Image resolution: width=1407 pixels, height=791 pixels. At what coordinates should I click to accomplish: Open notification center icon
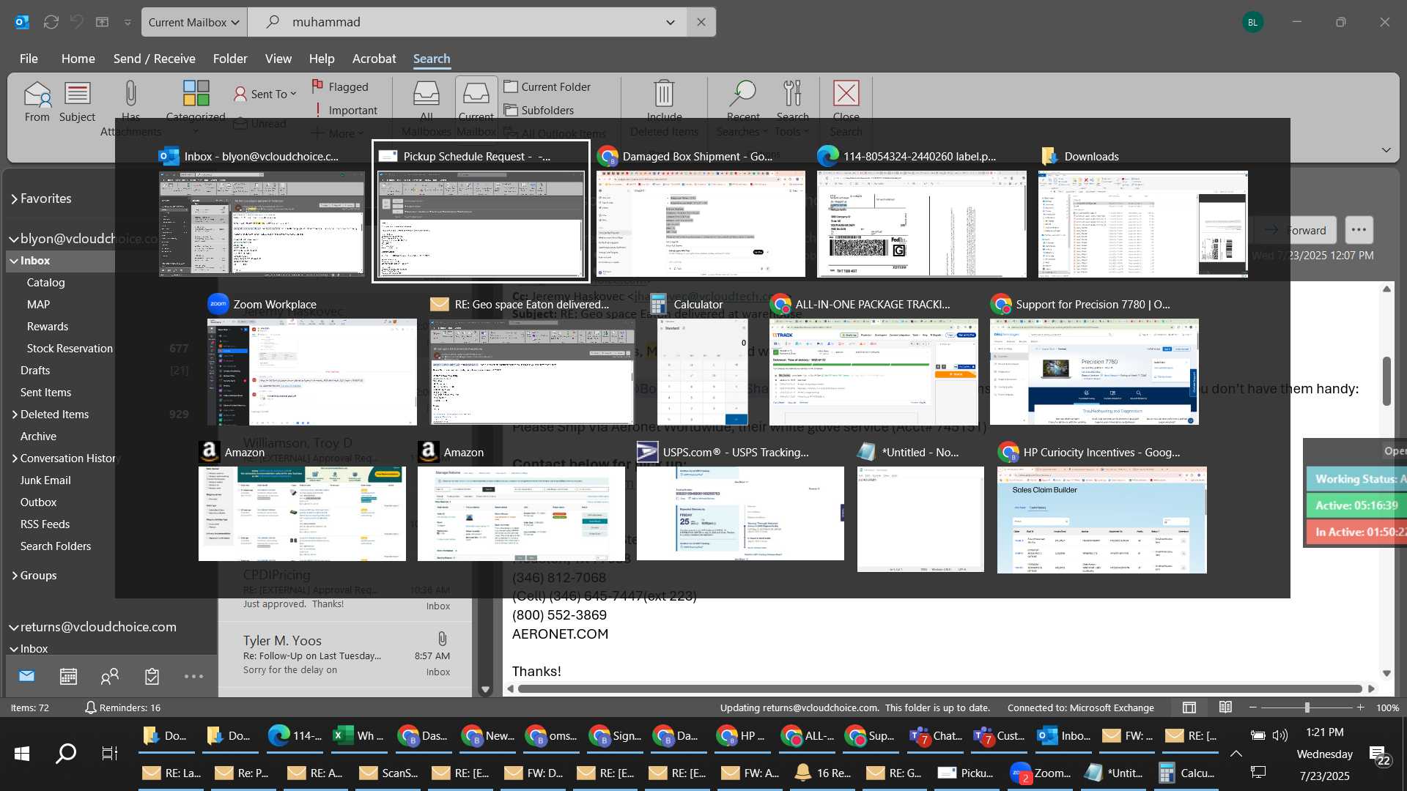tap(1378, 754)
